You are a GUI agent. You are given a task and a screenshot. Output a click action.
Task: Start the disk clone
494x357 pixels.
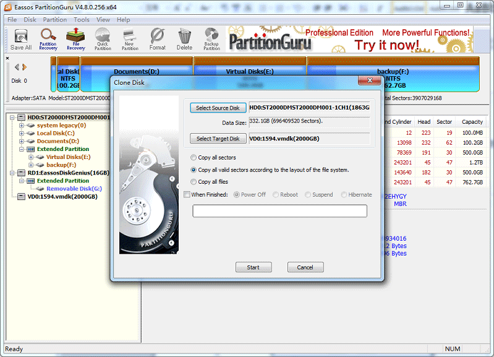253,267
